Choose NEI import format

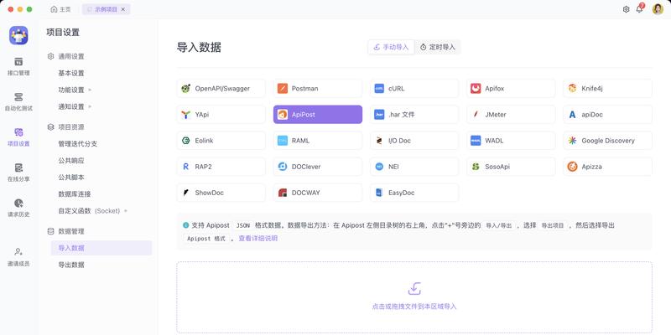(414, 167)
